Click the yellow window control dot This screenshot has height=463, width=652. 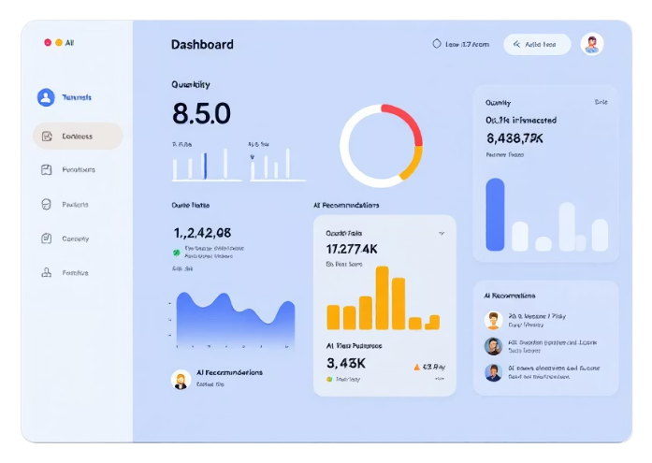pos(59,43)
